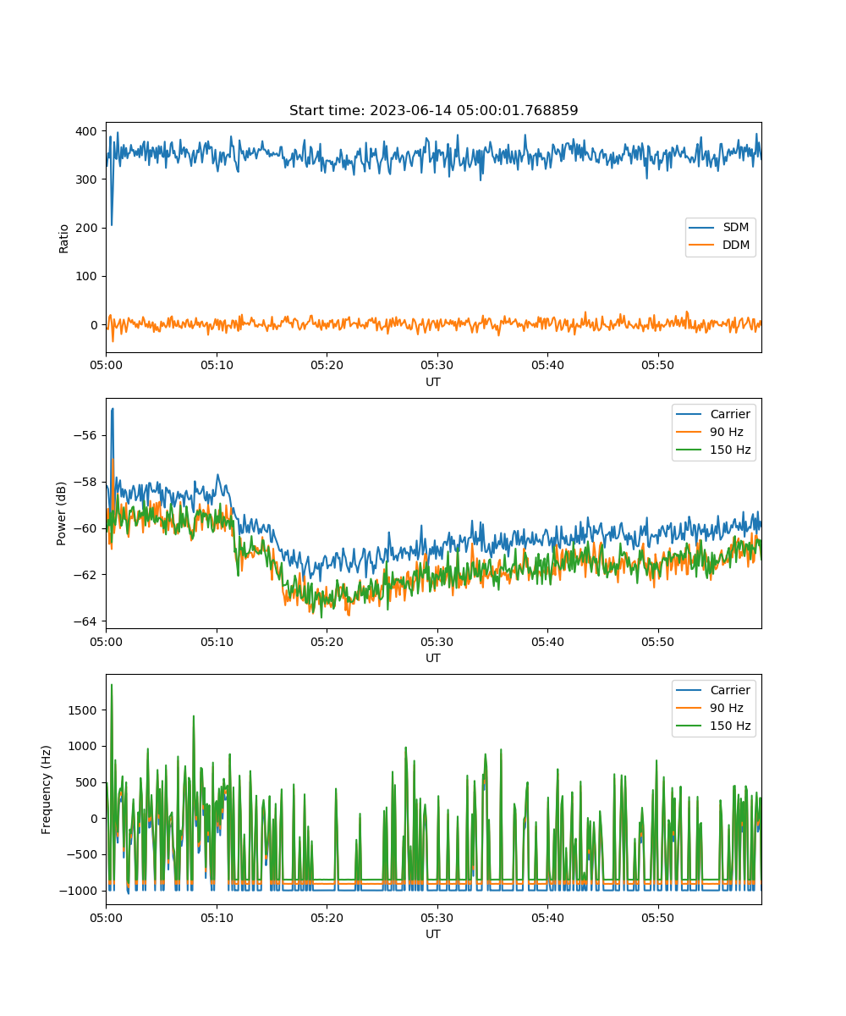Click the 05:30 time tick under the Power plot
This screenshot has height=1016, width=846.
click(437, 642)
